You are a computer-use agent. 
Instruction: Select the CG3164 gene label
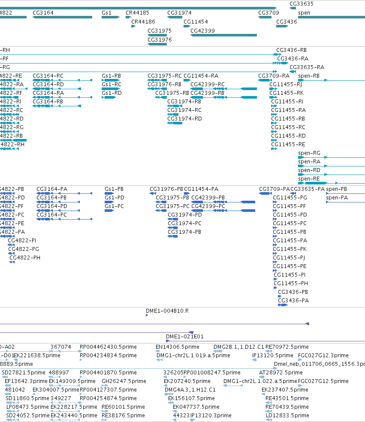(x=43, y=12)
